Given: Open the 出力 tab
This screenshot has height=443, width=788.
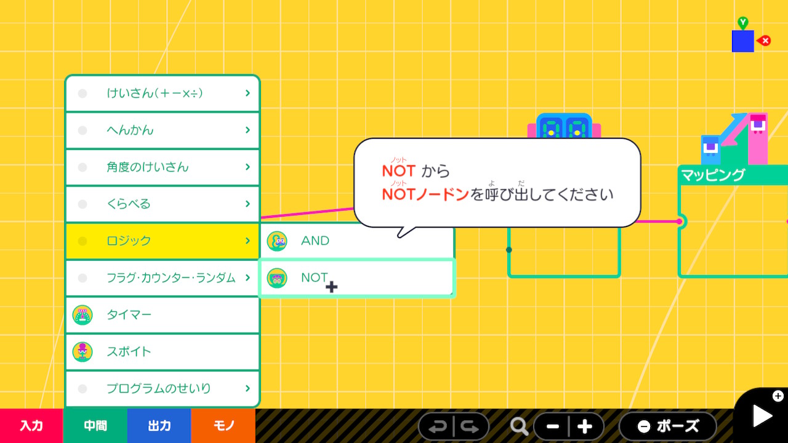Looking at the screenshot, I should [x=159, y=426].
